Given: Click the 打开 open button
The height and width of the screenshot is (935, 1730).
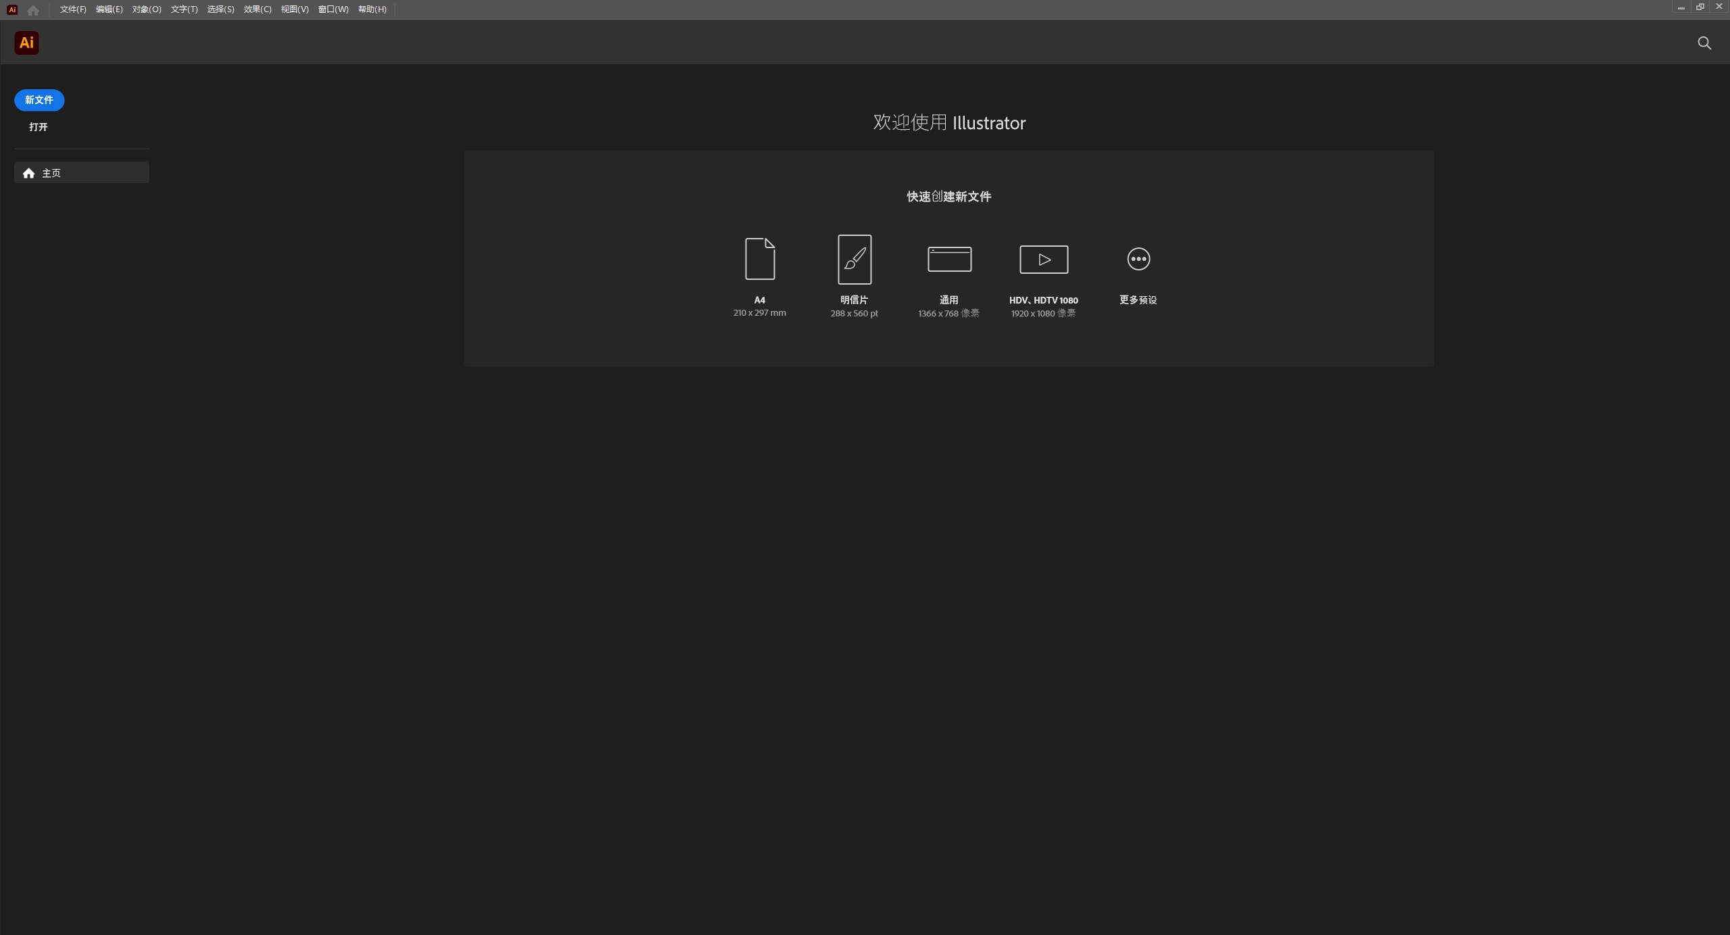Looking at the screenshot, I should tap(39, 127).
